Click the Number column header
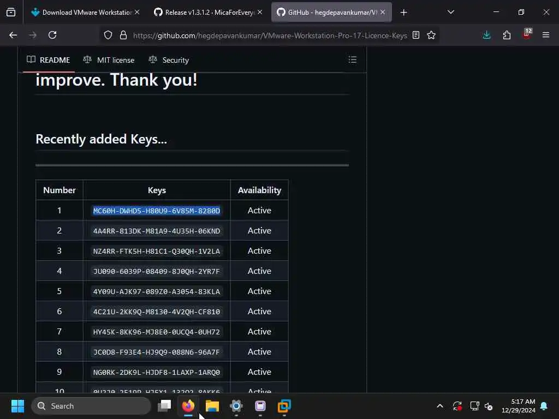The image size is (559, 419). (x=59, y=190)
